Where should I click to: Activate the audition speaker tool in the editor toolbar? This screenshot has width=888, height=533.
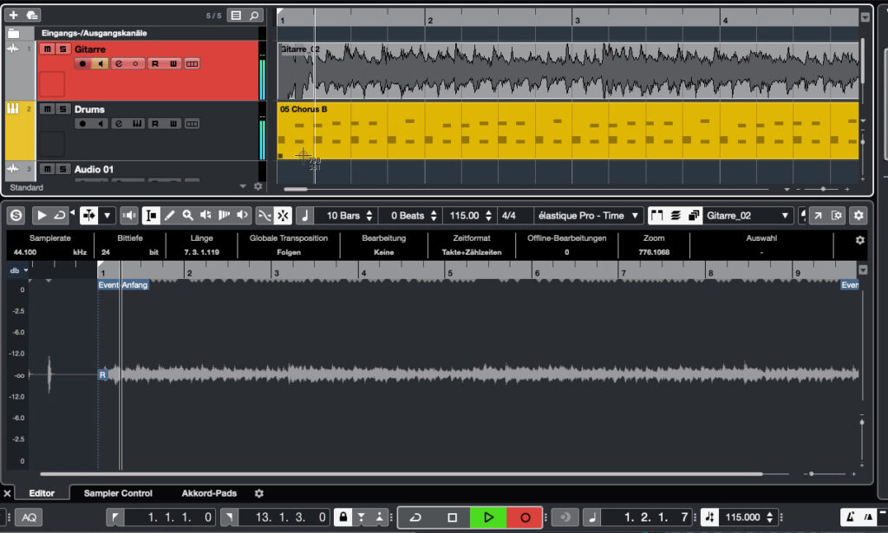pyautogui.click(x=243, y=216)
